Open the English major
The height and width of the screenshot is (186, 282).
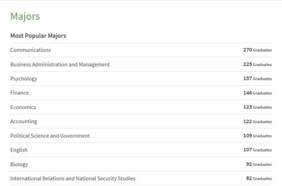click(x=19, y=150)
